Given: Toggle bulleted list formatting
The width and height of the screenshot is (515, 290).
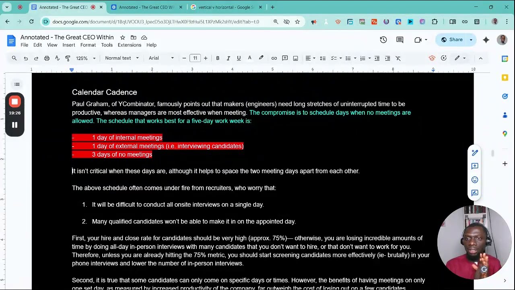Looking at the screenshot, I should click(x=348, y=58).
